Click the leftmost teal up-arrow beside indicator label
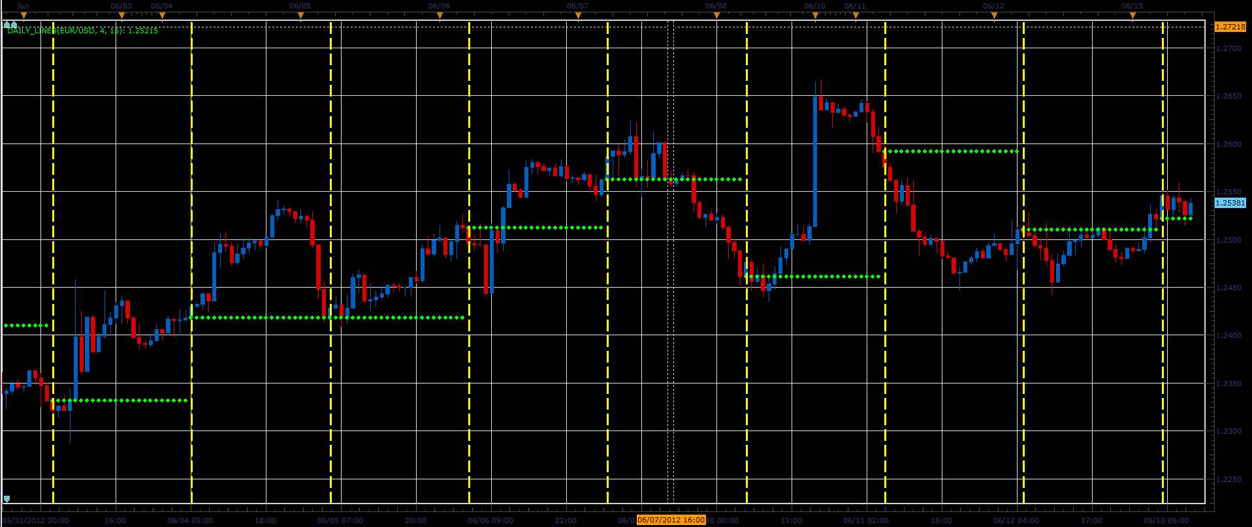 pyautogui.click(x=7, y=25)
